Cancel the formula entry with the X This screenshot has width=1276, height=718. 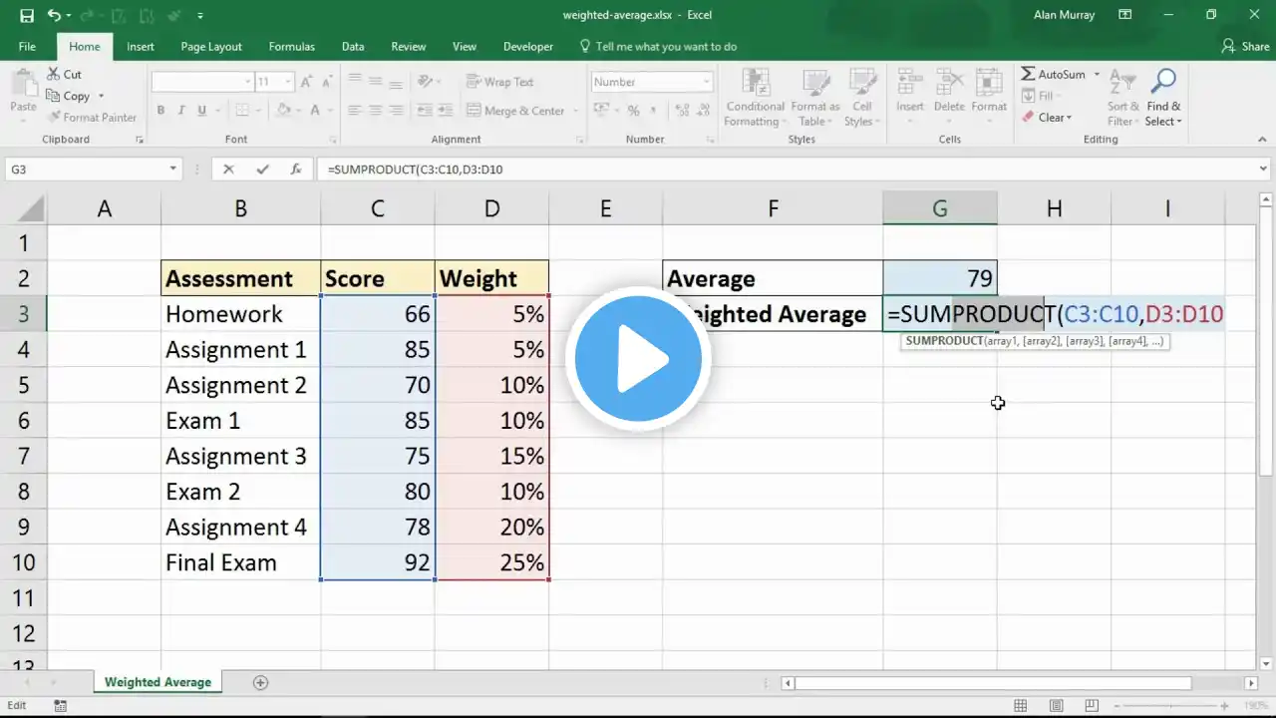[228, 170]
